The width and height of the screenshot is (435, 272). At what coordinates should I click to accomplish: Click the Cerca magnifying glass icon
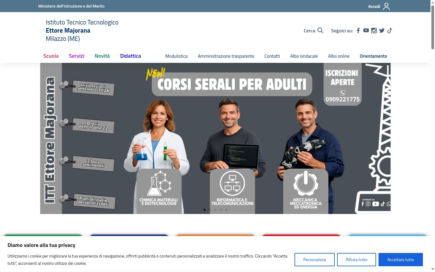tap(321, 31)
